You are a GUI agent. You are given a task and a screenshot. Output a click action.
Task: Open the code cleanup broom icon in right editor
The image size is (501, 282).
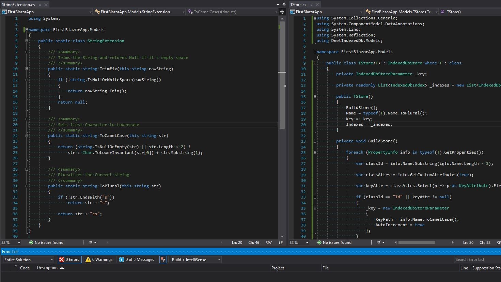[379, 242]
